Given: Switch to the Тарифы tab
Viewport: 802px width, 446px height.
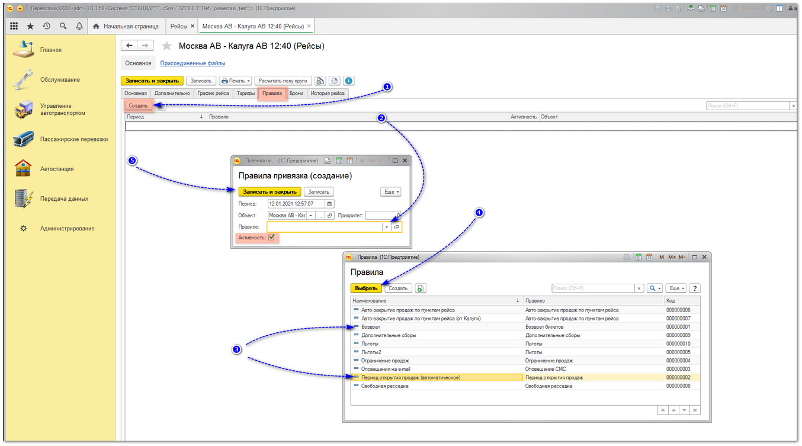Looking at the screenshot, I should 246,93.
